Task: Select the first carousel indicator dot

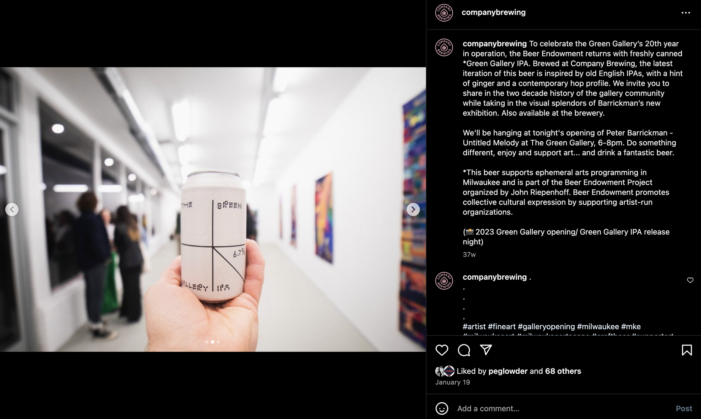Action: pyautogui.click(x=207, y=342)
